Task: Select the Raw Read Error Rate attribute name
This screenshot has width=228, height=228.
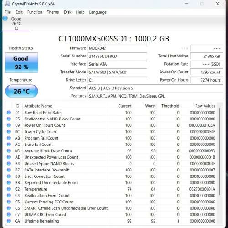Action: (x=42, y=113)
